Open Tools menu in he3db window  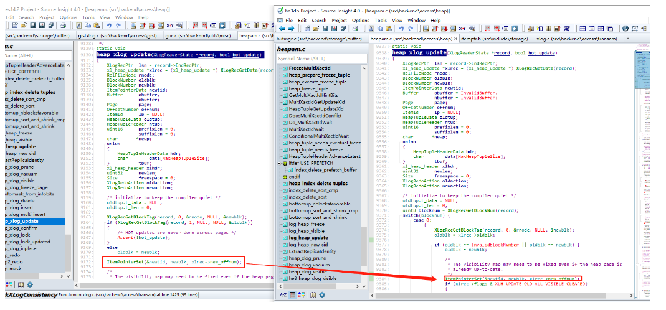click(x=381, y=20)
